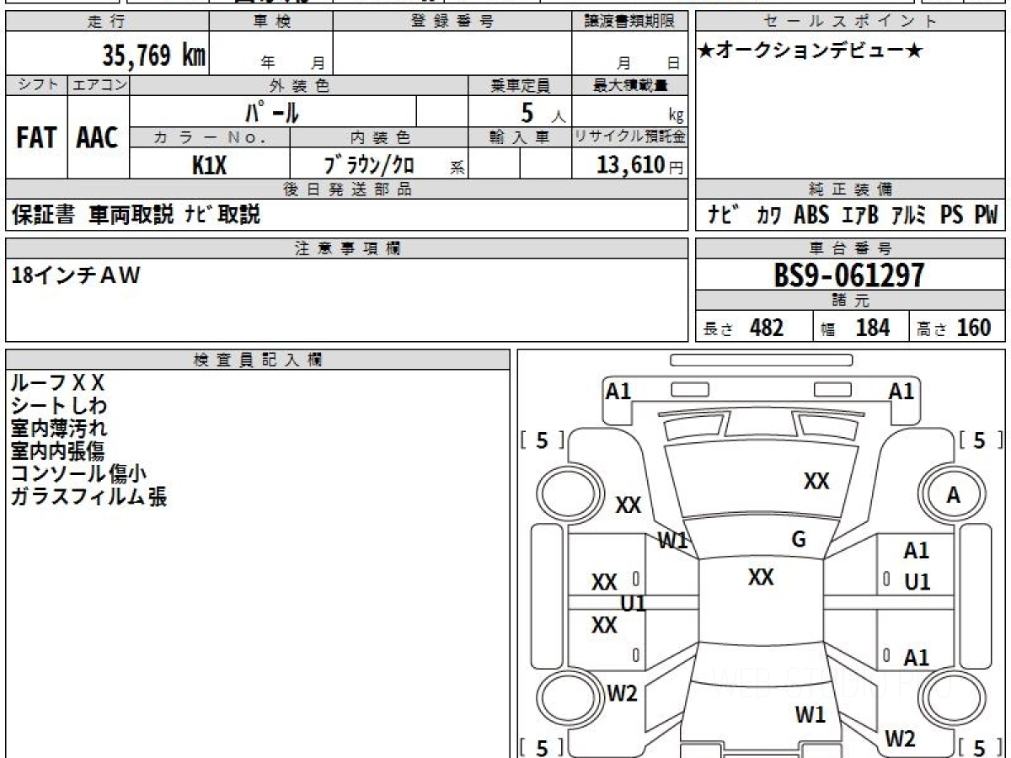Click the seating capacity value 5 人
This screenshot has width=1011, height=758.
[x=543, y=112]
